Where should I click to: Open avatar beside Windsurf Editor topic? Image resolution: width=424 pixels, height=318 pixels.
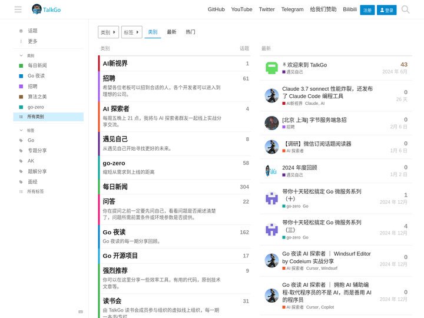pyautogui.click(x=271, y=261)
